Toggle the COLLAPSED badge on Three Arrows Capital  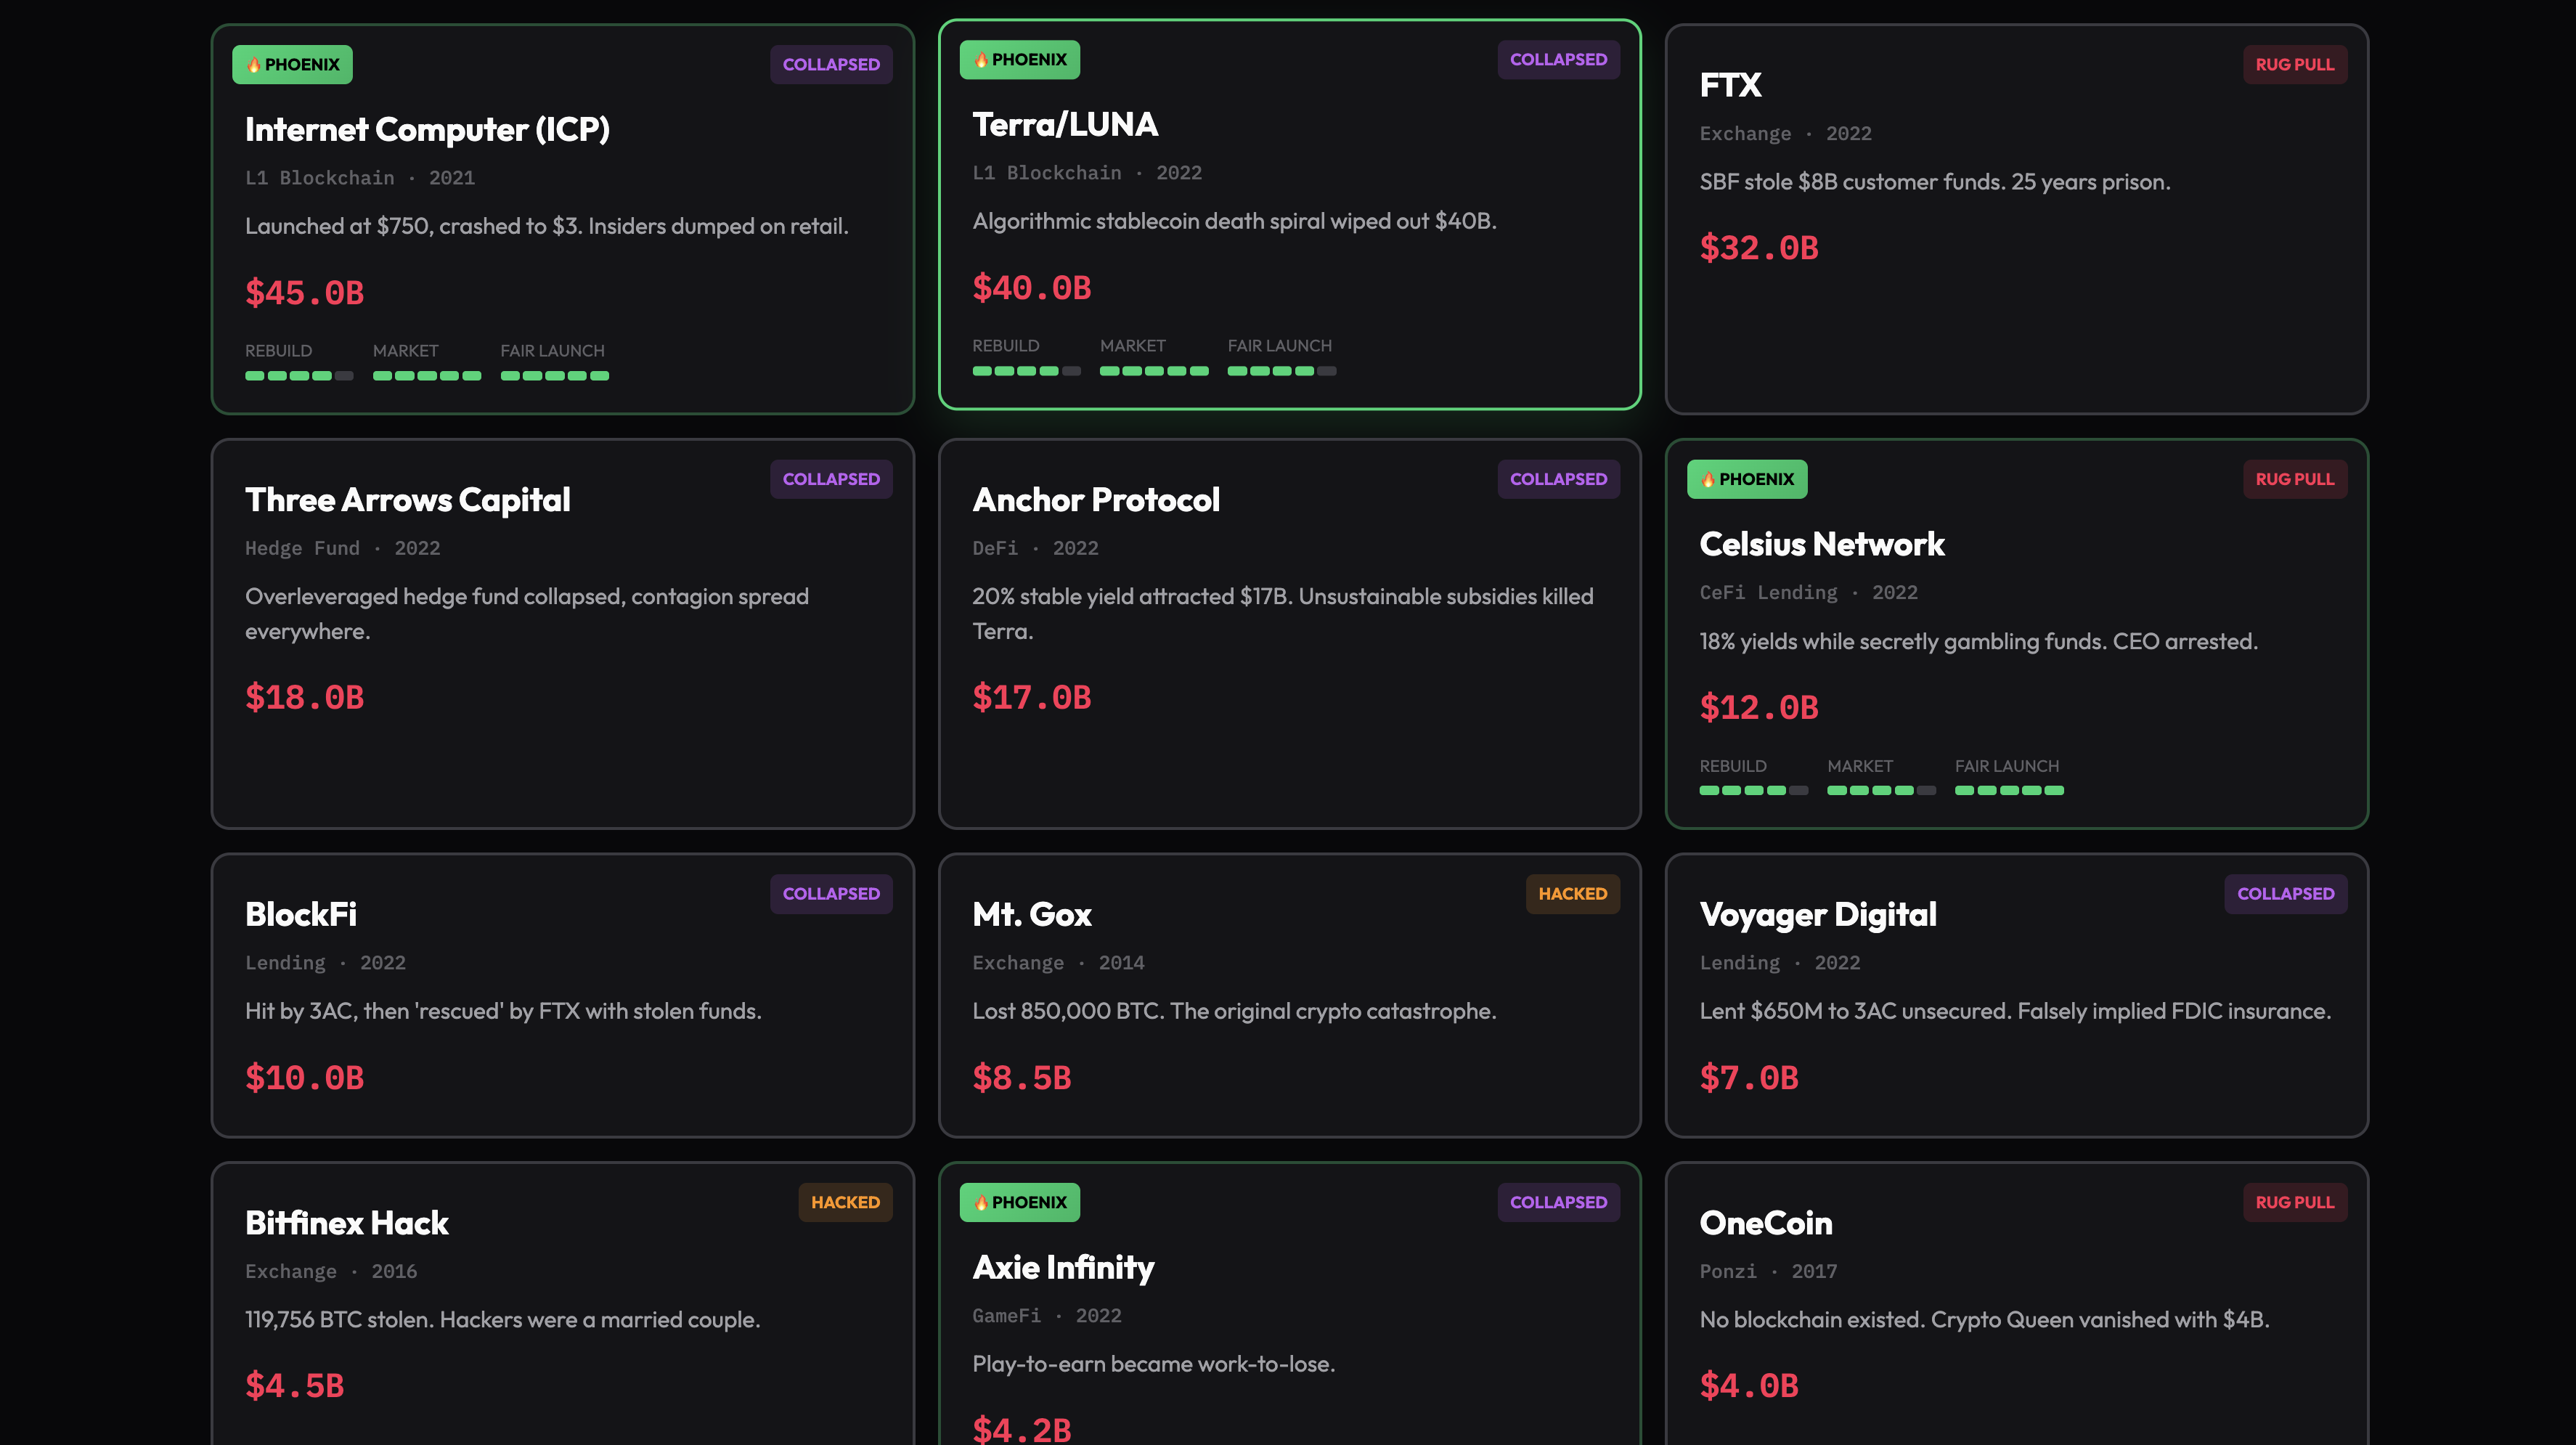pos(831,479)
